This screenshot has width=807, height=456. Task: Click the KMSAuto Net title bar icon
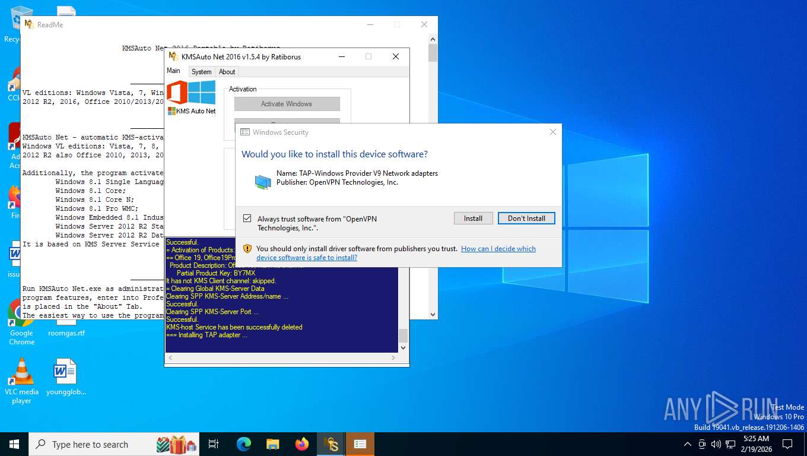click(x=173, y=56)
